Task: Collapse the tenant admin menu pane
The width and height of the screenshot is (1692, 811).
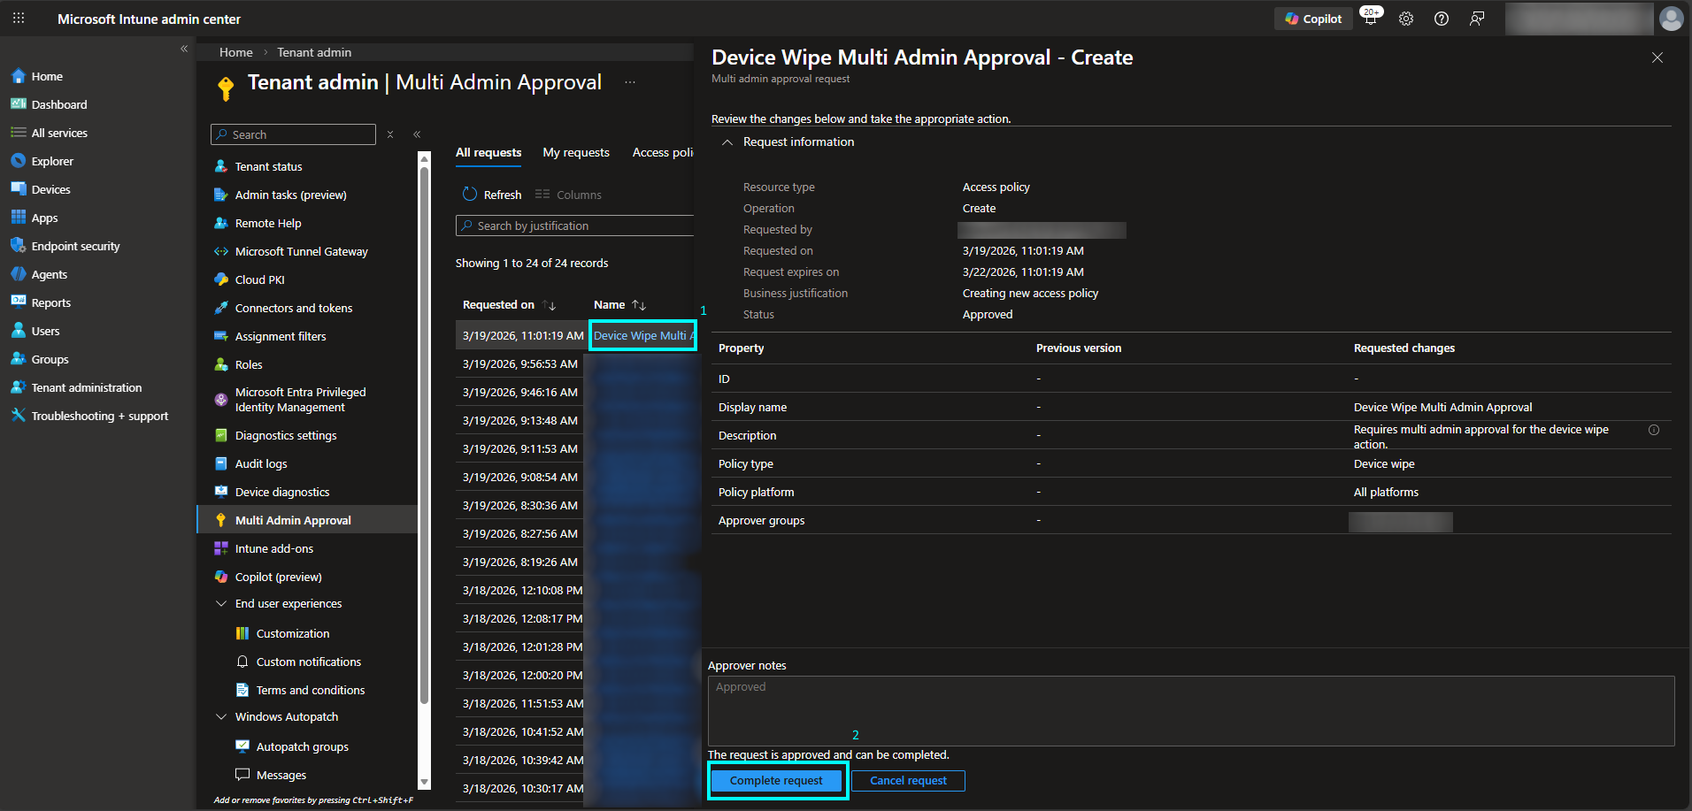Action: pos(417,134)
